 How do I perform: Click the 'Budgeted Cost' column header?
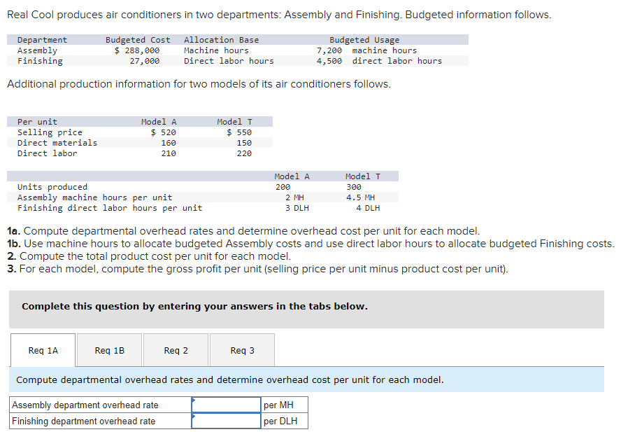point(138,40)
